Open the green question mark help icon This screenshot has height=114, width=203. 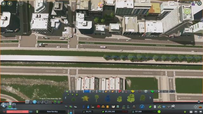[x=55, y=102]
